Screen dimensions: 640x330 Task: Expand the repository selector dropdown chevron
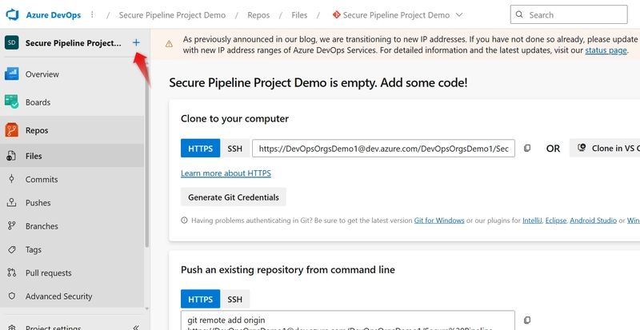tap(458, 15)
